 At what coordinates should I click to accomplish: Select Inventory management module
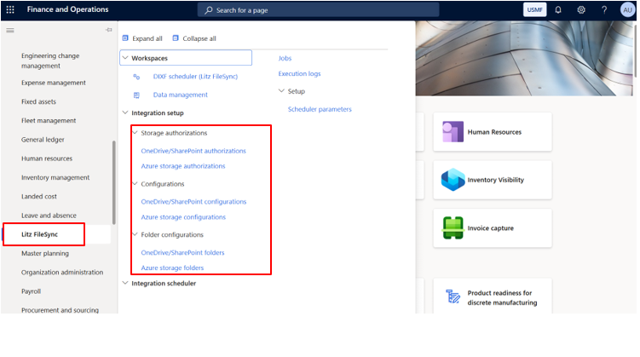click(55, 177)
